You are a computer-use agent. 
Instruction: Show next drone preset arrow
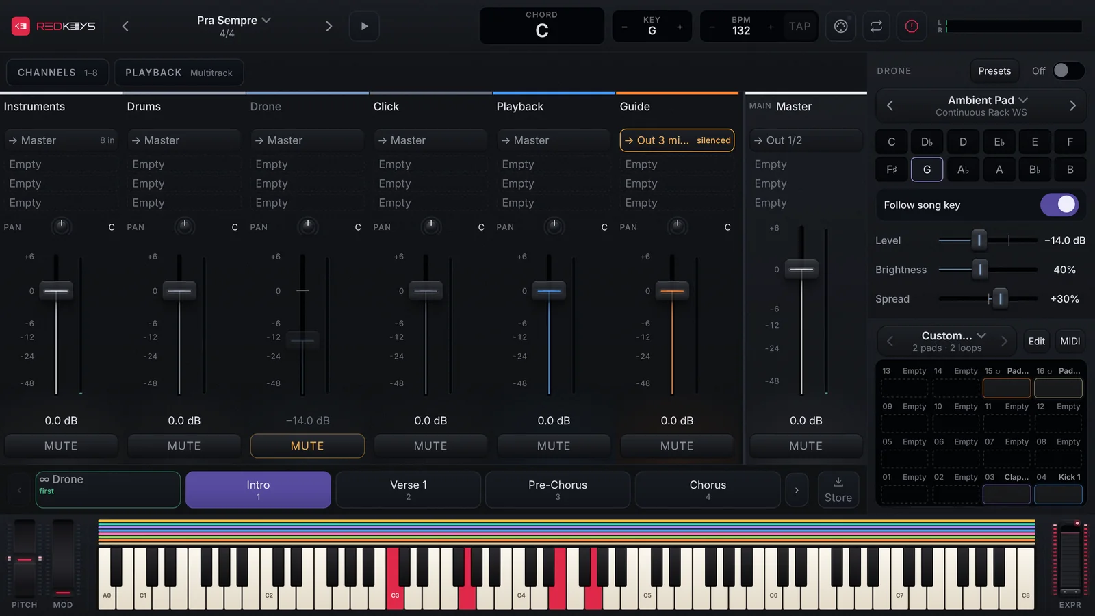point(1072,105)
